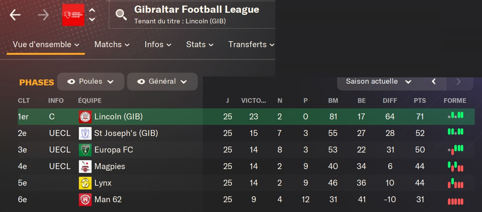482x212 pixels.
Task: Open the Stats dropdown menu
Action: (200, 45)
